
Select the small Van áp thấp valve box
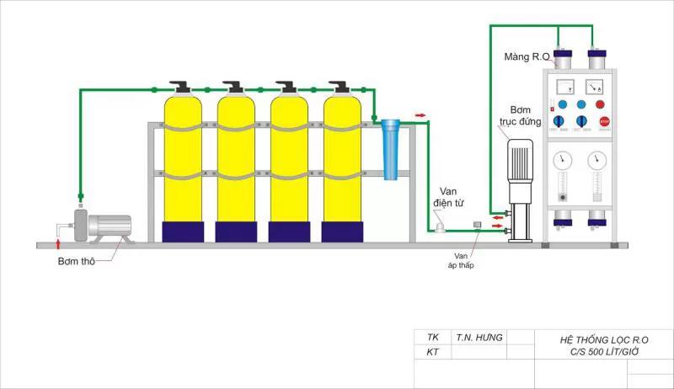click(477, 225)
